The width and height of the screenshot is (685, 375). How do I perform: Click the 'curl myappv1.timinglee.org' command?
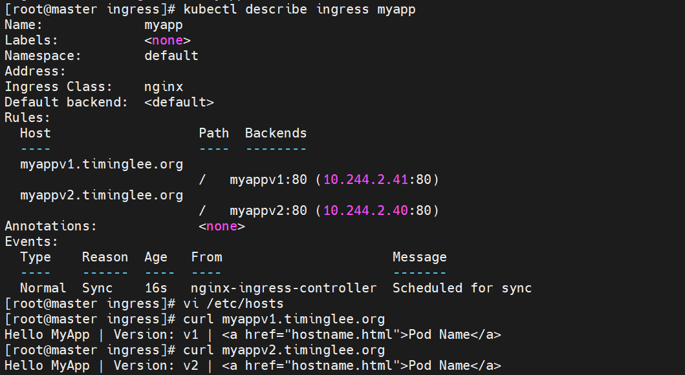(284, 319)
